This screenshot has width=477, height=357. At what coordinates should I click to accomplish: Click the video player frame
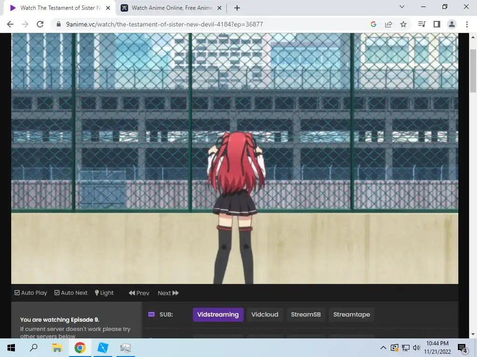[x=235, y=159]
